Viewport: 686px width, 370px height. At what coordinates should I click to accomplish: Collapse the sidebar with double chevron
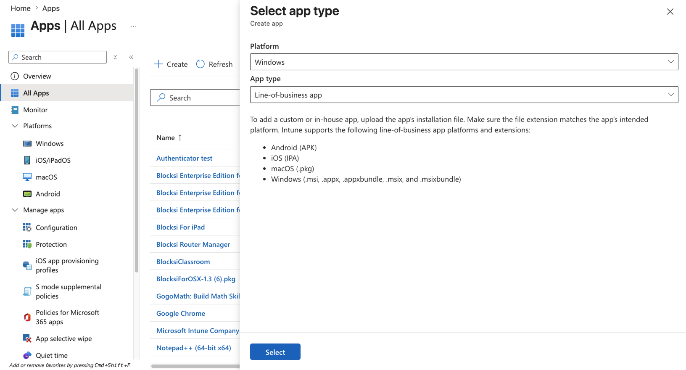(x=131, y=57)
